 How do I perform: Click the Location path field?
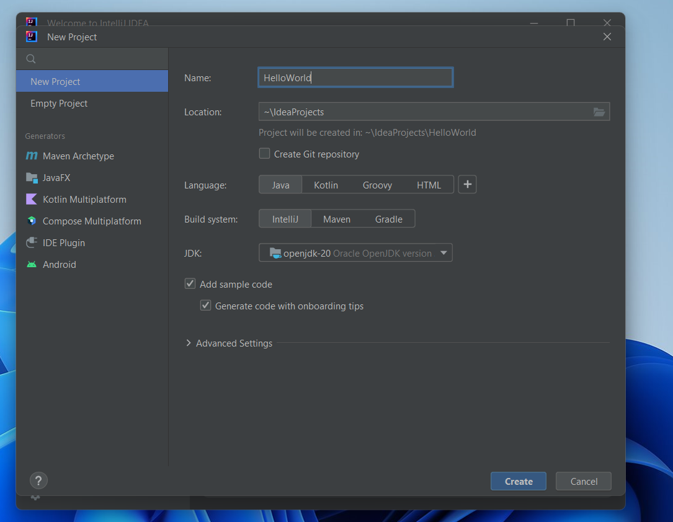point(434,112)
